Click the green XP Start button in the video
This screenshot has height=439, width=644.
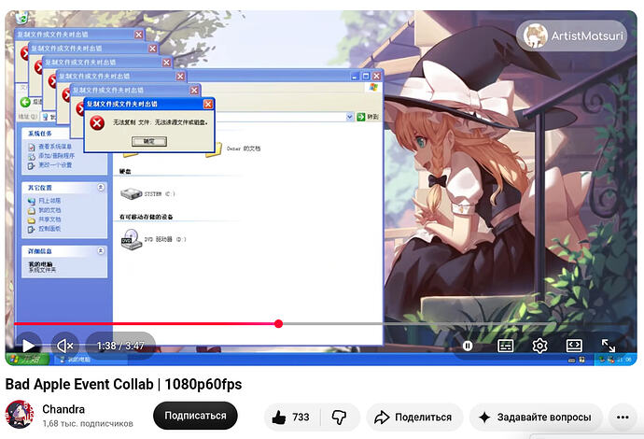pyautogui.click(x=27, y=360)
